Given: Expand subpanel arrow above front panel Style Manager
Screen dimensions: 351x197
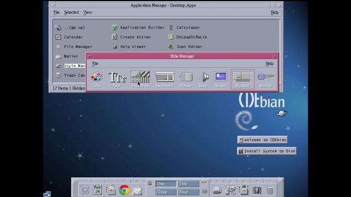Looking at the screenshot, I should click(x=230, y=181).
